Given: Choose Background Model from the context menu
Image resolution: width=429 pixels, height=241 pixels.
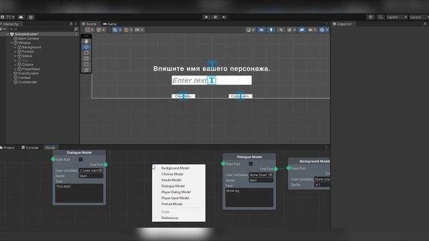Looking at the screenshot, I should [x=179, y=168].
